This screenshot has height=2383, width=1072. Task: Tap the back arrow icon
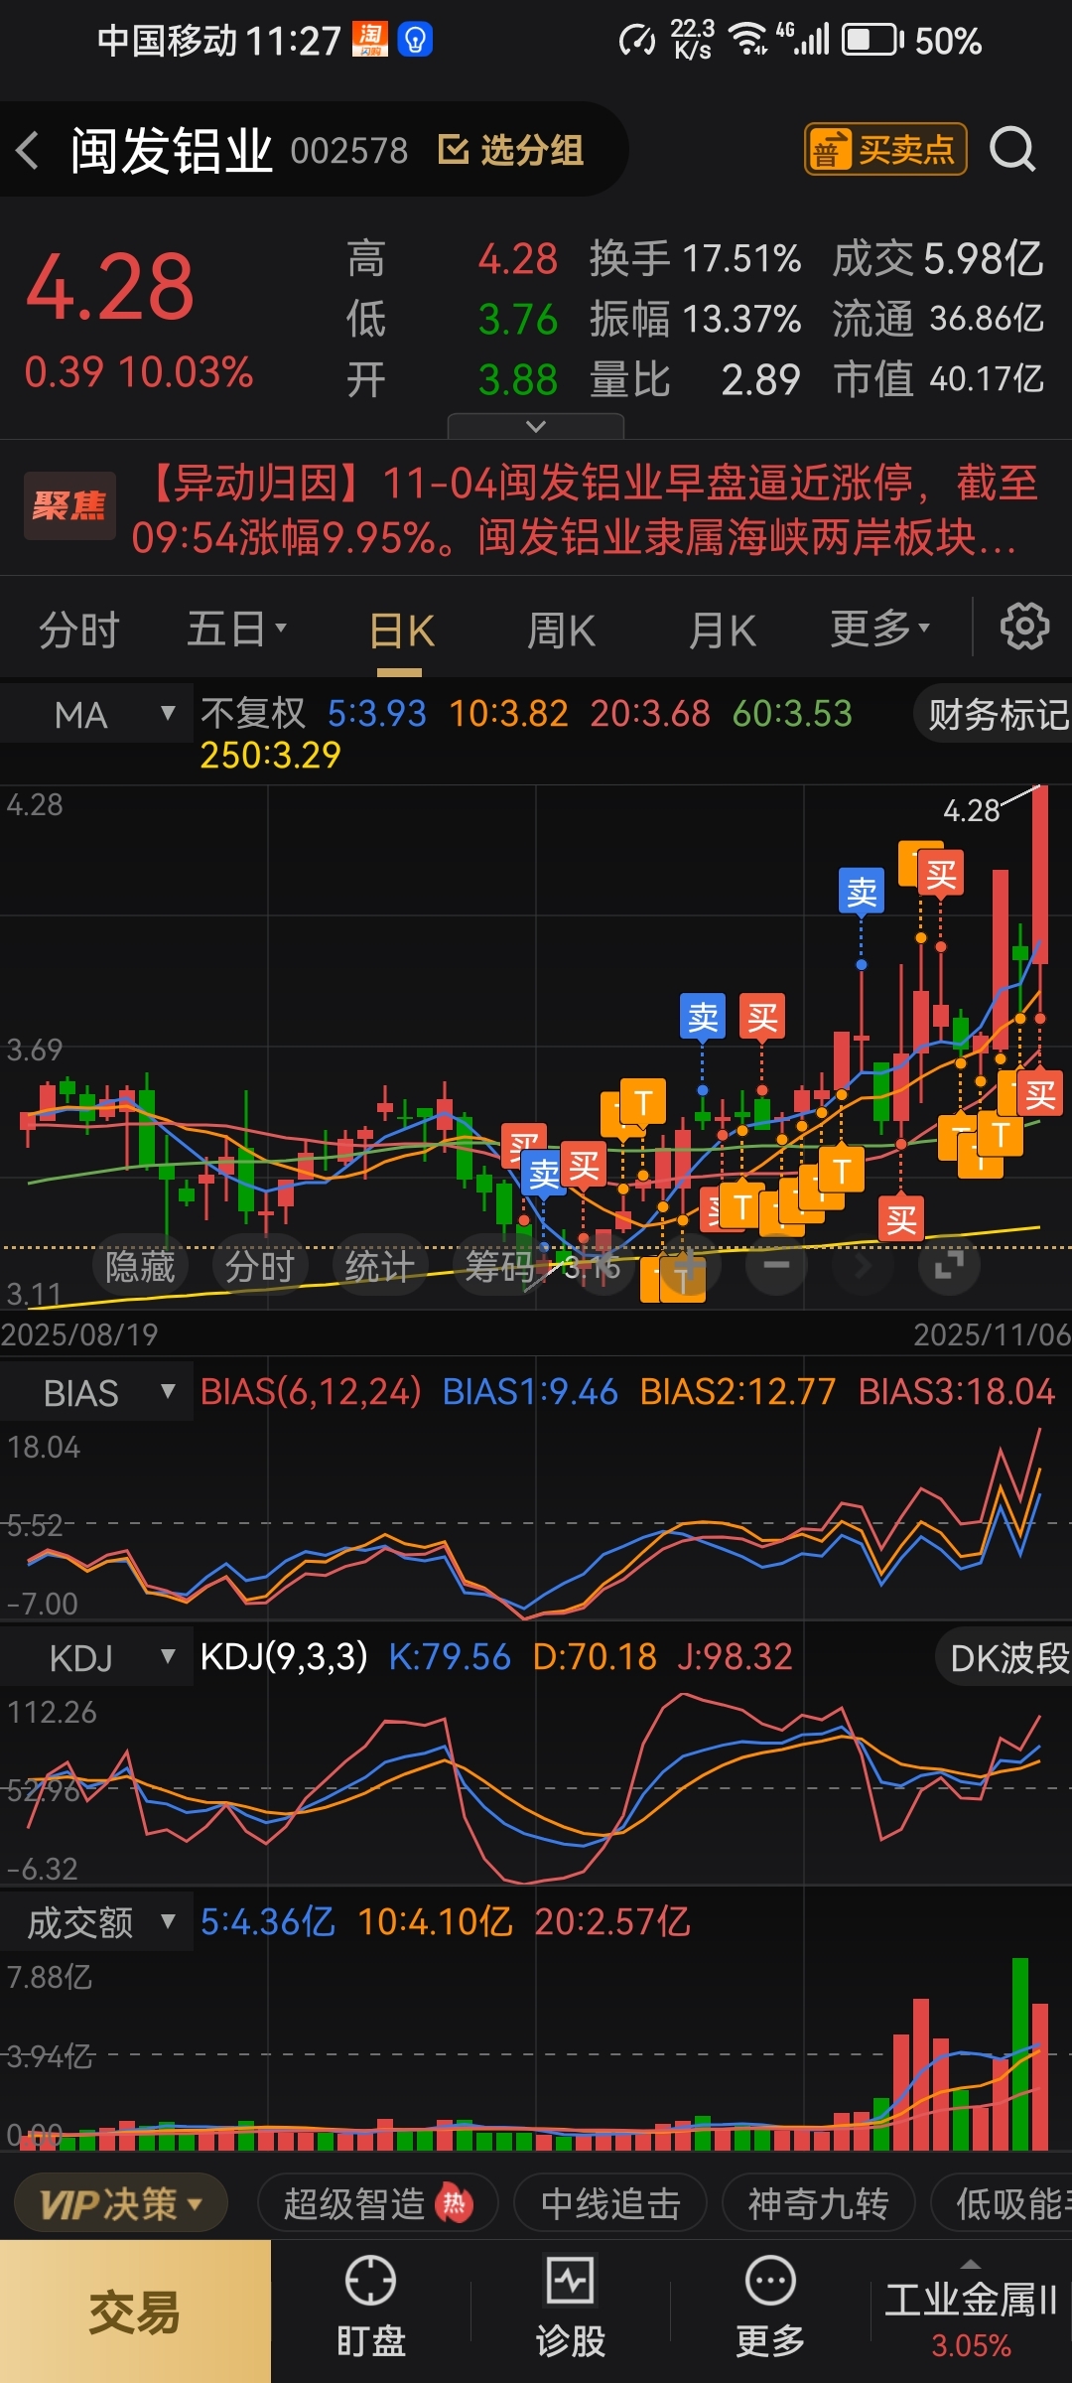tap(28, 150)
